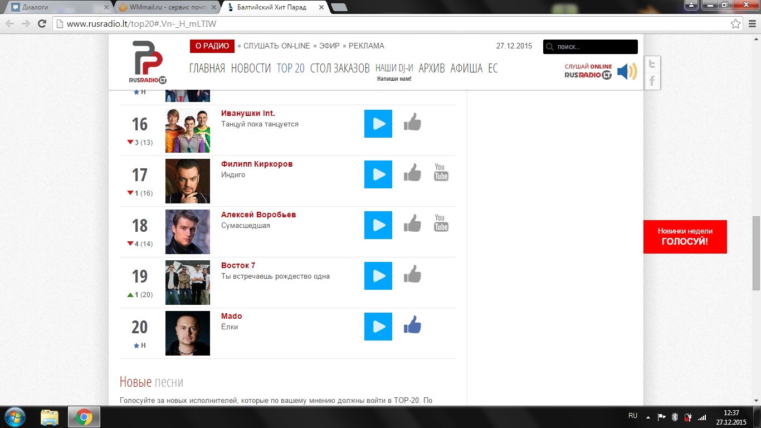The width and height of the screenshot is (761, 428).
Task: Click song title Ты встречаешь рождество одна
Action: point(275,276)
